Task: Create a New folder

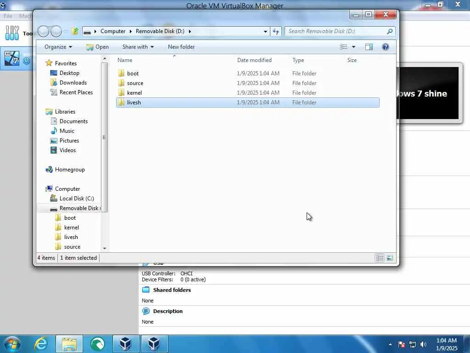Action: pyautogui.click(x=181, y=47)
